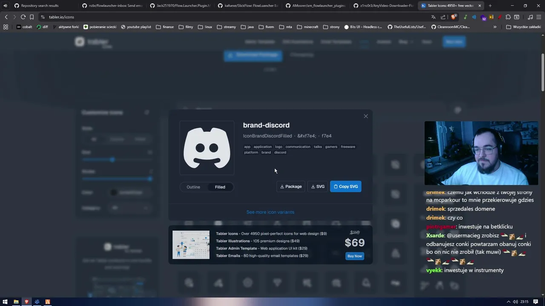Image resolution: width=545 pixels, height=306 pixels.
Task: Open File Explorer from the taskbar
Action: (16, 302)
